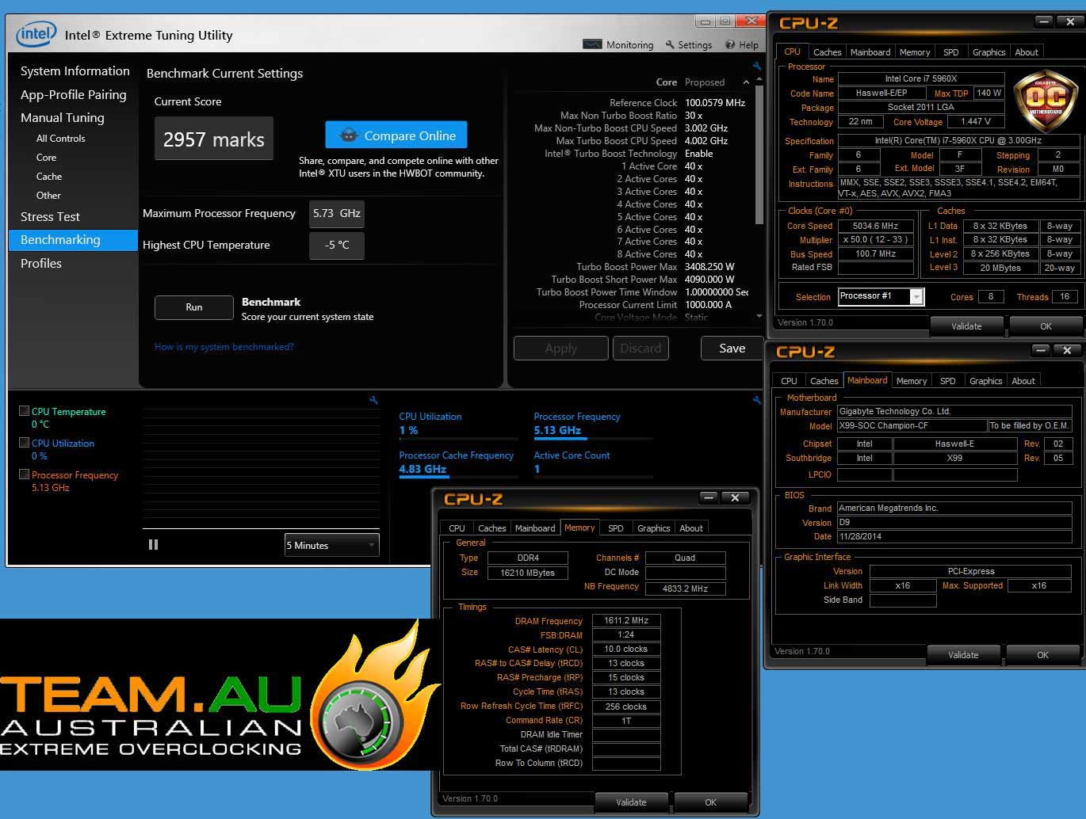Save the current settings
This screenshot has height=819, width=1086.
[x=732, y=349]
